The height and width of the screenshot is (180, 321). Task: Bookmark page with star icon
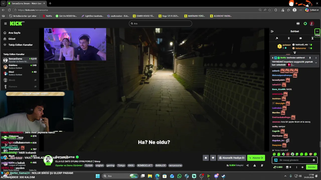click(x=270, y=10)
